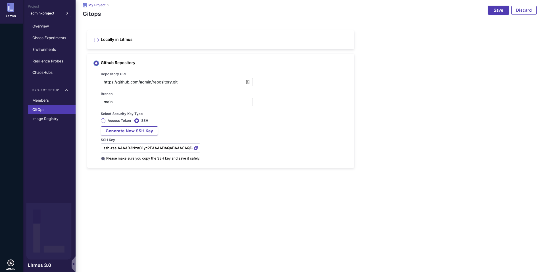
Task: Open the admin-project project selector
Action: [49, 13]
